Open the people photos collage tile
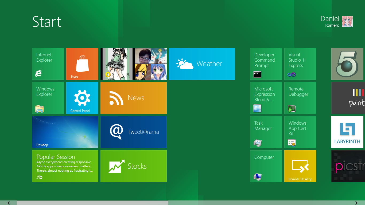 (134, 64)
